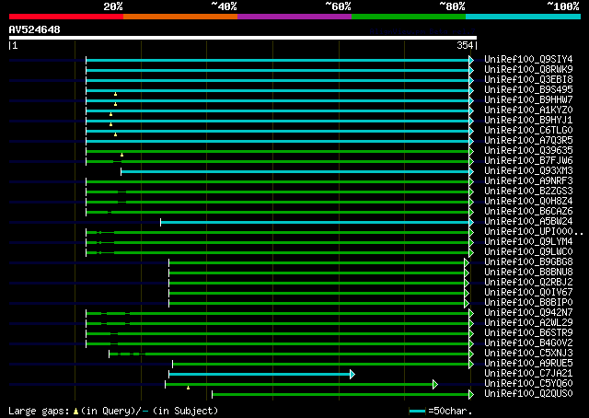Click the purple ~60% identity color segment
The width and height of the screenshot is (589, 418).
pyautogui.click(x=294, y=17)
